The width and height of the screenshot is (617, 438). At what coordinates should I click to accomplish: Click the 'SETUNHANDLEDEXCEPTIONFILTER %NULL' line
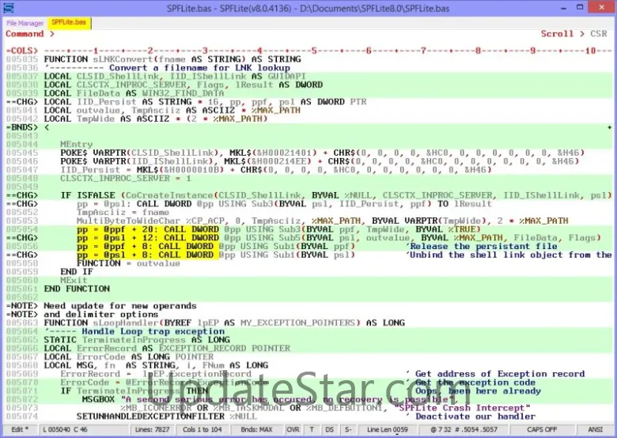(x=166, y=417)
